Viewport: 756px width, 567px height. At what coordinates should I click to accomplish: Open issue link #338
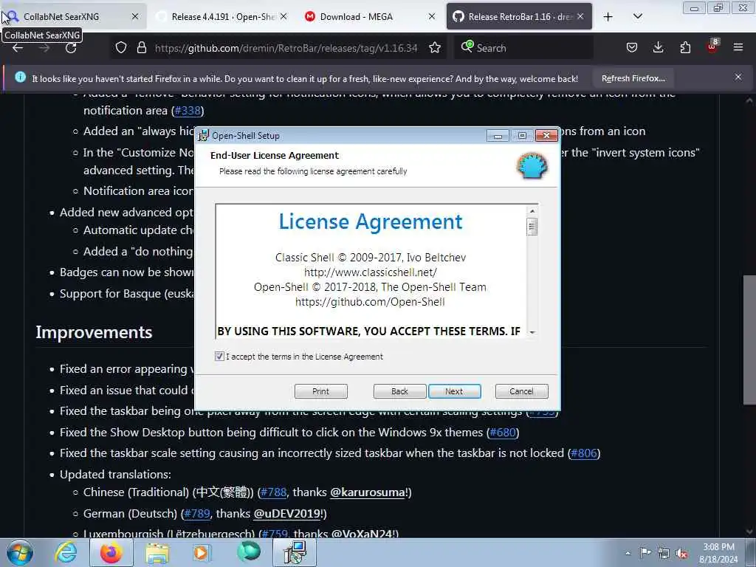(x=187, y=111)
